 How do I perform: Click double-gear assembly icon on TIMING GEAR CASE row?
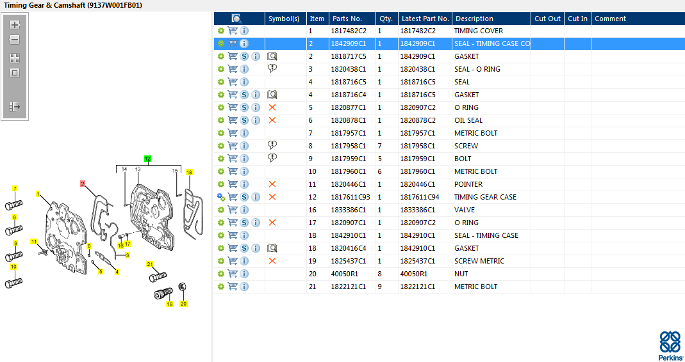[221, 197]
